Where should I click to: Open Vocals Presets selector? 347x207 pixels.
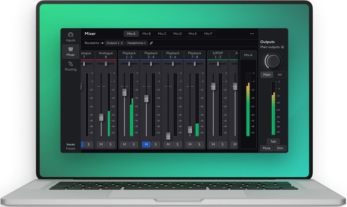click(x=71, y=146)
